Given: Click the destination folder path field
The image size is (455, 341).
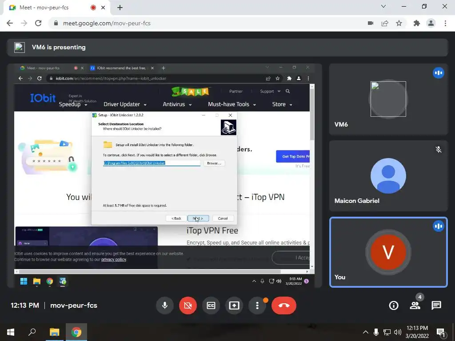Looking at the screenshot, I should [152, 163].
